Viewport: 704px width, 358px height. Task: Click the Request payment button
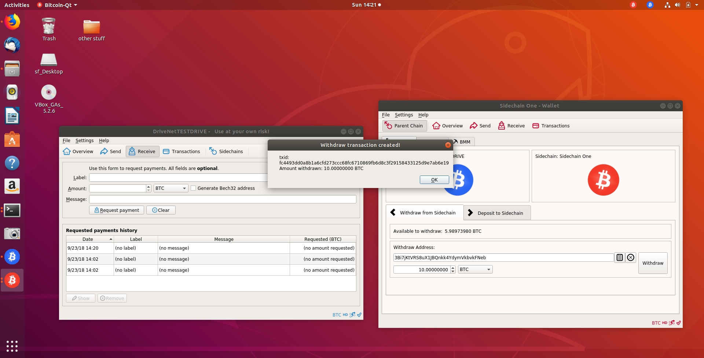[117, 210]
